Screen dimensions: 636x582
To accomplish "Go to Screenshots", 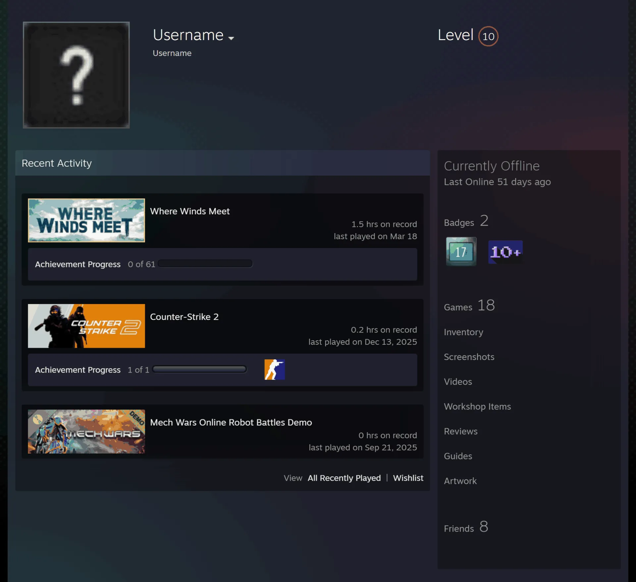I will 469,357.
